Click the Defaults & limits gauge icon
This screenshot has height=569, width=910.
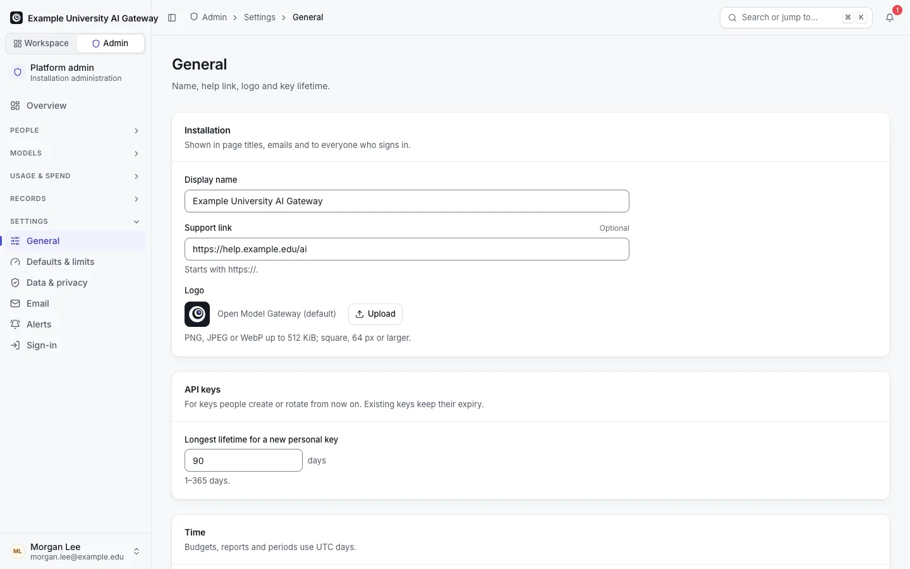(15, 262)
